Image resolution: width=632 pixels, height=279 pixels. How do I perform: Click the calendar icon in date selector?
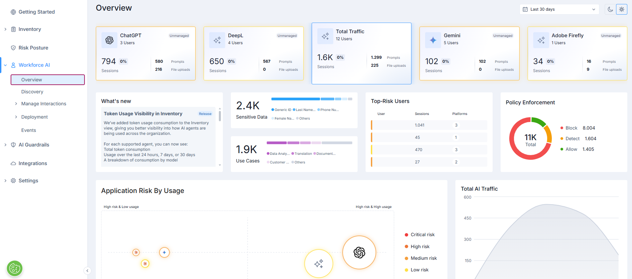pyautogui.click(x=525, y=9)
